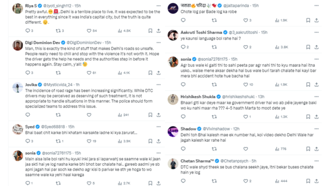Like Hrishikesh Shukla's tweet
330x186 pixels.
pyautogui.click(x=246, y=117)
